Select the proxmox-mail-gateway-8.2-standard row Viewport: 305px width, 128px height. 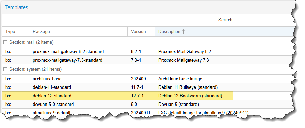tap(148, 52)
